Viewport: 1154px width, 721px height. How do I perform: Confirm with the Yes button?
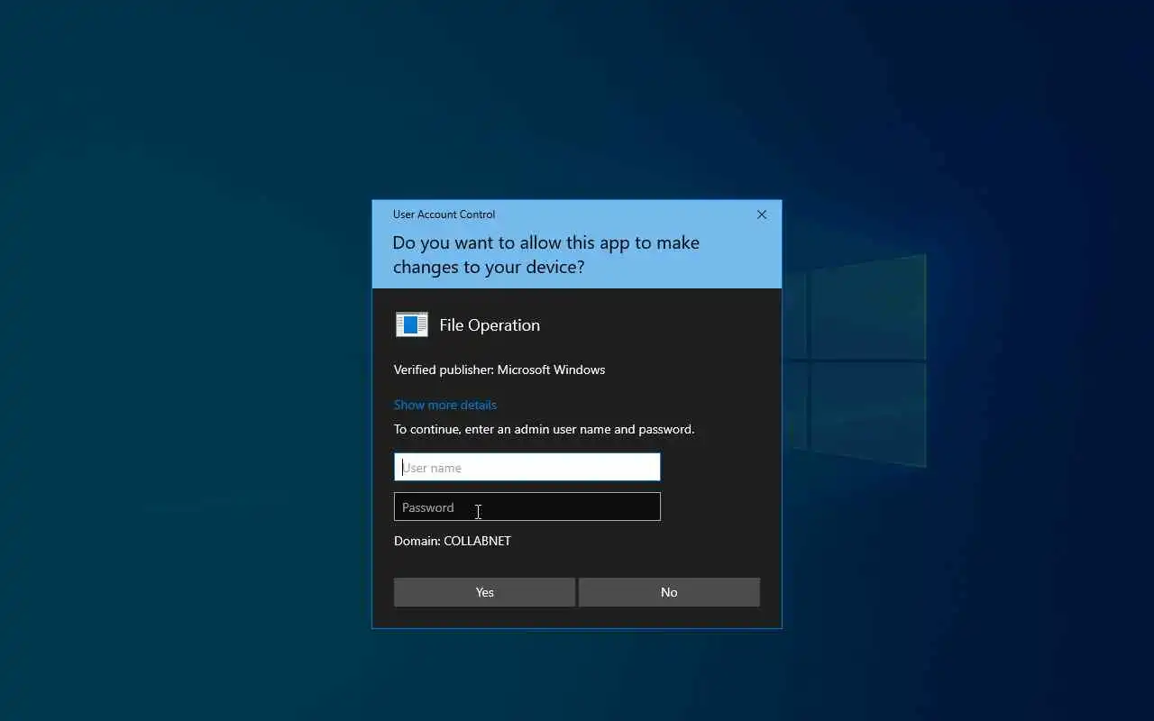click(485, 592)
